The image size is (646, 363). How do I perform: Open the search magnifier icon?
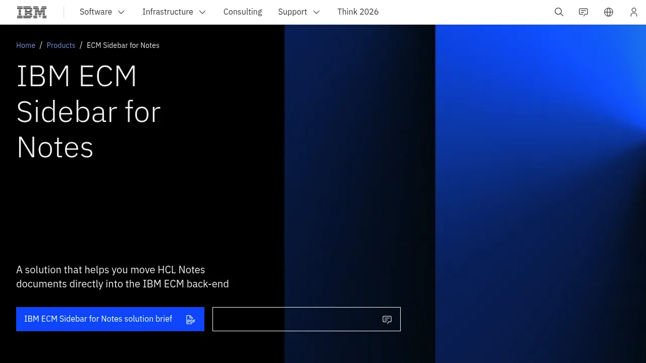click(559, 12)
